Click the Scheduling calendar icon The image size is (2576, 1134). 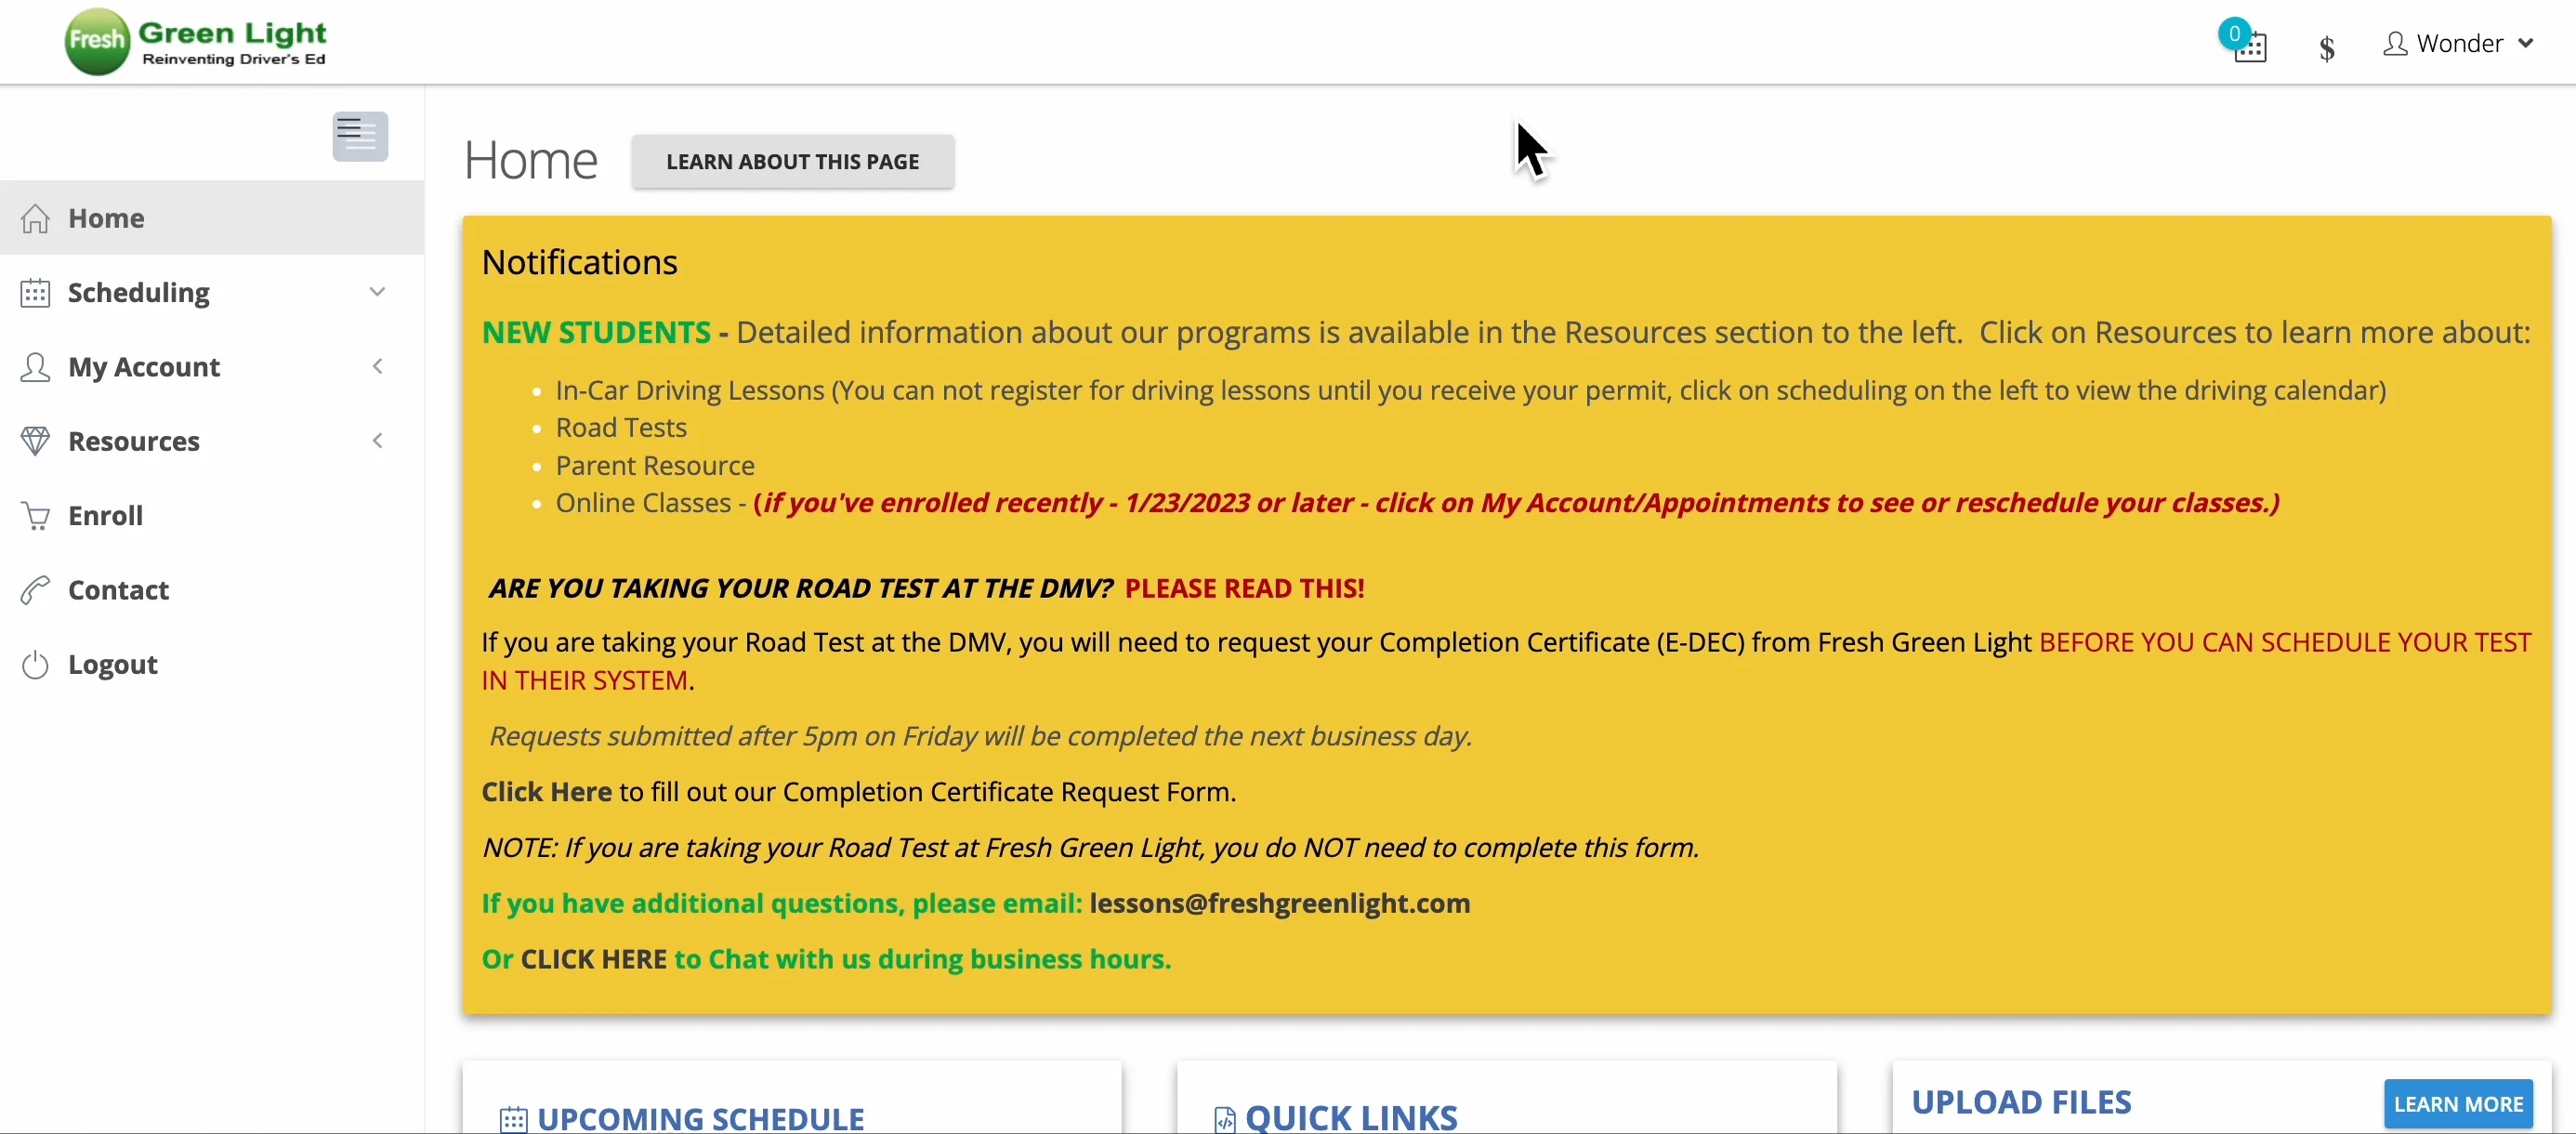click(35, 292)
